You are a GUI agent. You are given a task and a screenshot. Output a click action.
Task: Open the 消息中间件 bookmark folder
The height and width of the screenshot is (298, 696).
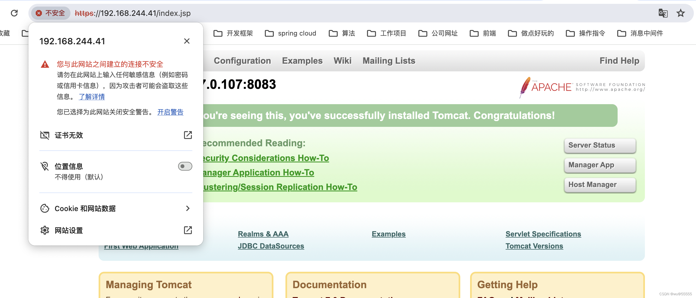tap(640, 33)
